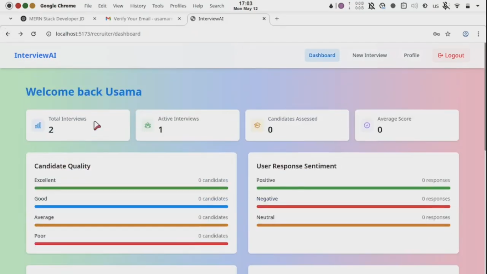Click the Total Interviews bar chart icon

[38, 125]
